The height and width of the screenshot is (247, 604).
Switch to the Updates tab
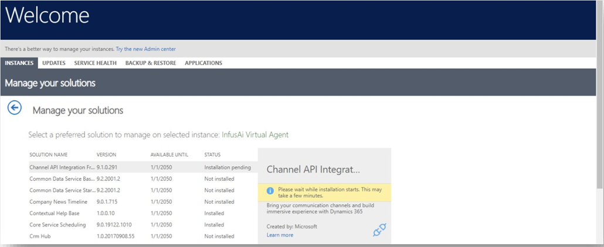(54, 63)
